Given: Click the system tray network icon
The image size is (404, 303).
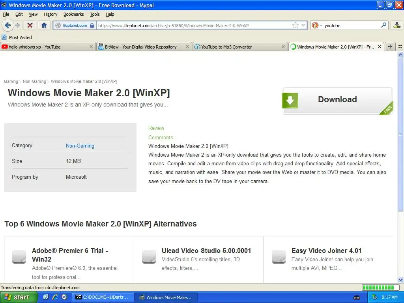Looking at the screenshot, I should pos(374,297).
